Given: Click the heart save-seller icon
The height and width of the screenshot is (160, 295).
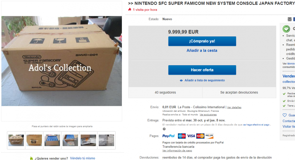Looking at the screenshot, I should pos(285,115).
